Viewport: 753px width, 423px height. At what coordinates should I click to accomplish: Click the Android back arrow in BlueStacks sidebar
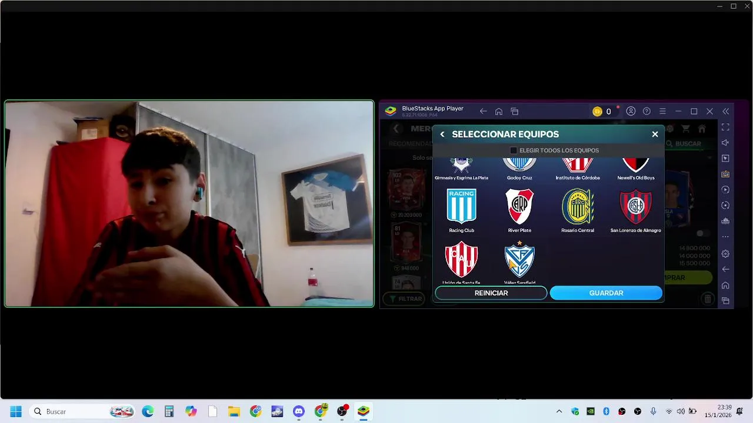[725, 269]
